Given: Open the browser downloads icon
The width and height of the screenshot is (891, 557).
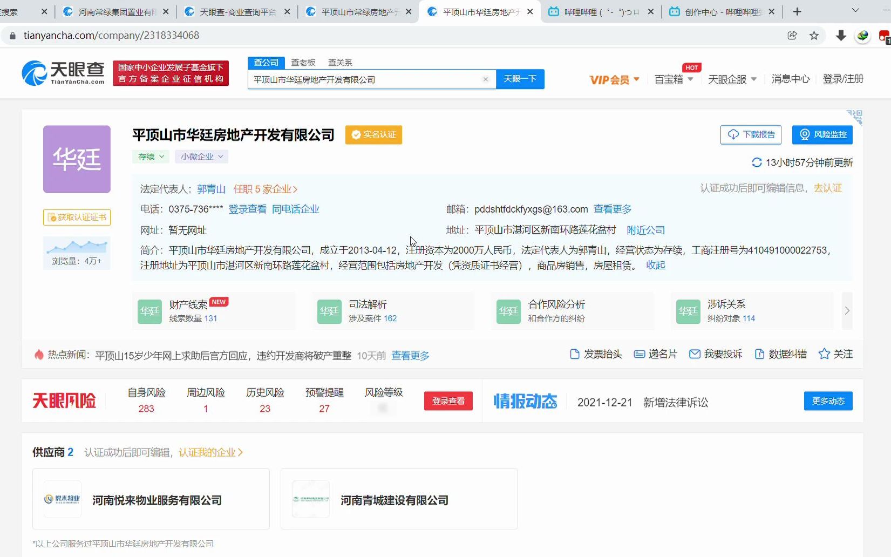Looking at the screenshot, I should tap(841, 36).
